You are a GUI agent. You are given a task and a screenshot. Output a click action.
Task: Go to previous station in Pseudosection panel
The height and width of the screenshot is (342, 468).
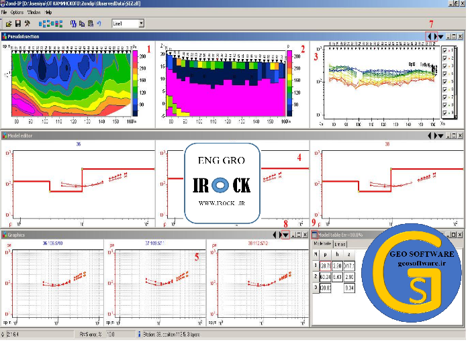pos(429,37)
